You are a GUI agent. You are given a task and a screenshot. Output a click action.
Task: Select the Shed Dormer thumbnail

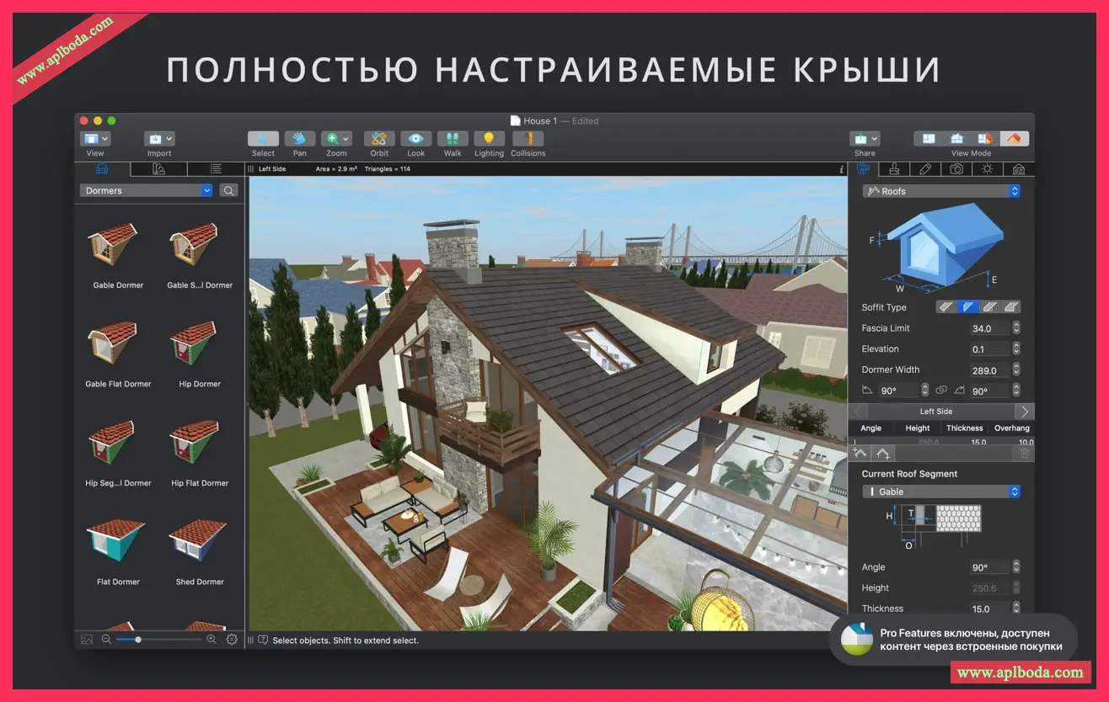pyautogui.click(x=200, y=543)
